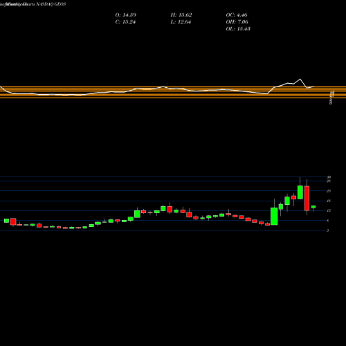Click the close price value C: 15.24
Viewport: 346px width, 346px height.
(125, 22)
